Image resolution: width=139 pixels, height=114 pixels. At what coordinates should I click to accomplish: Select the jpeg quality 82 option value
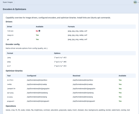[x=60, y=58]
